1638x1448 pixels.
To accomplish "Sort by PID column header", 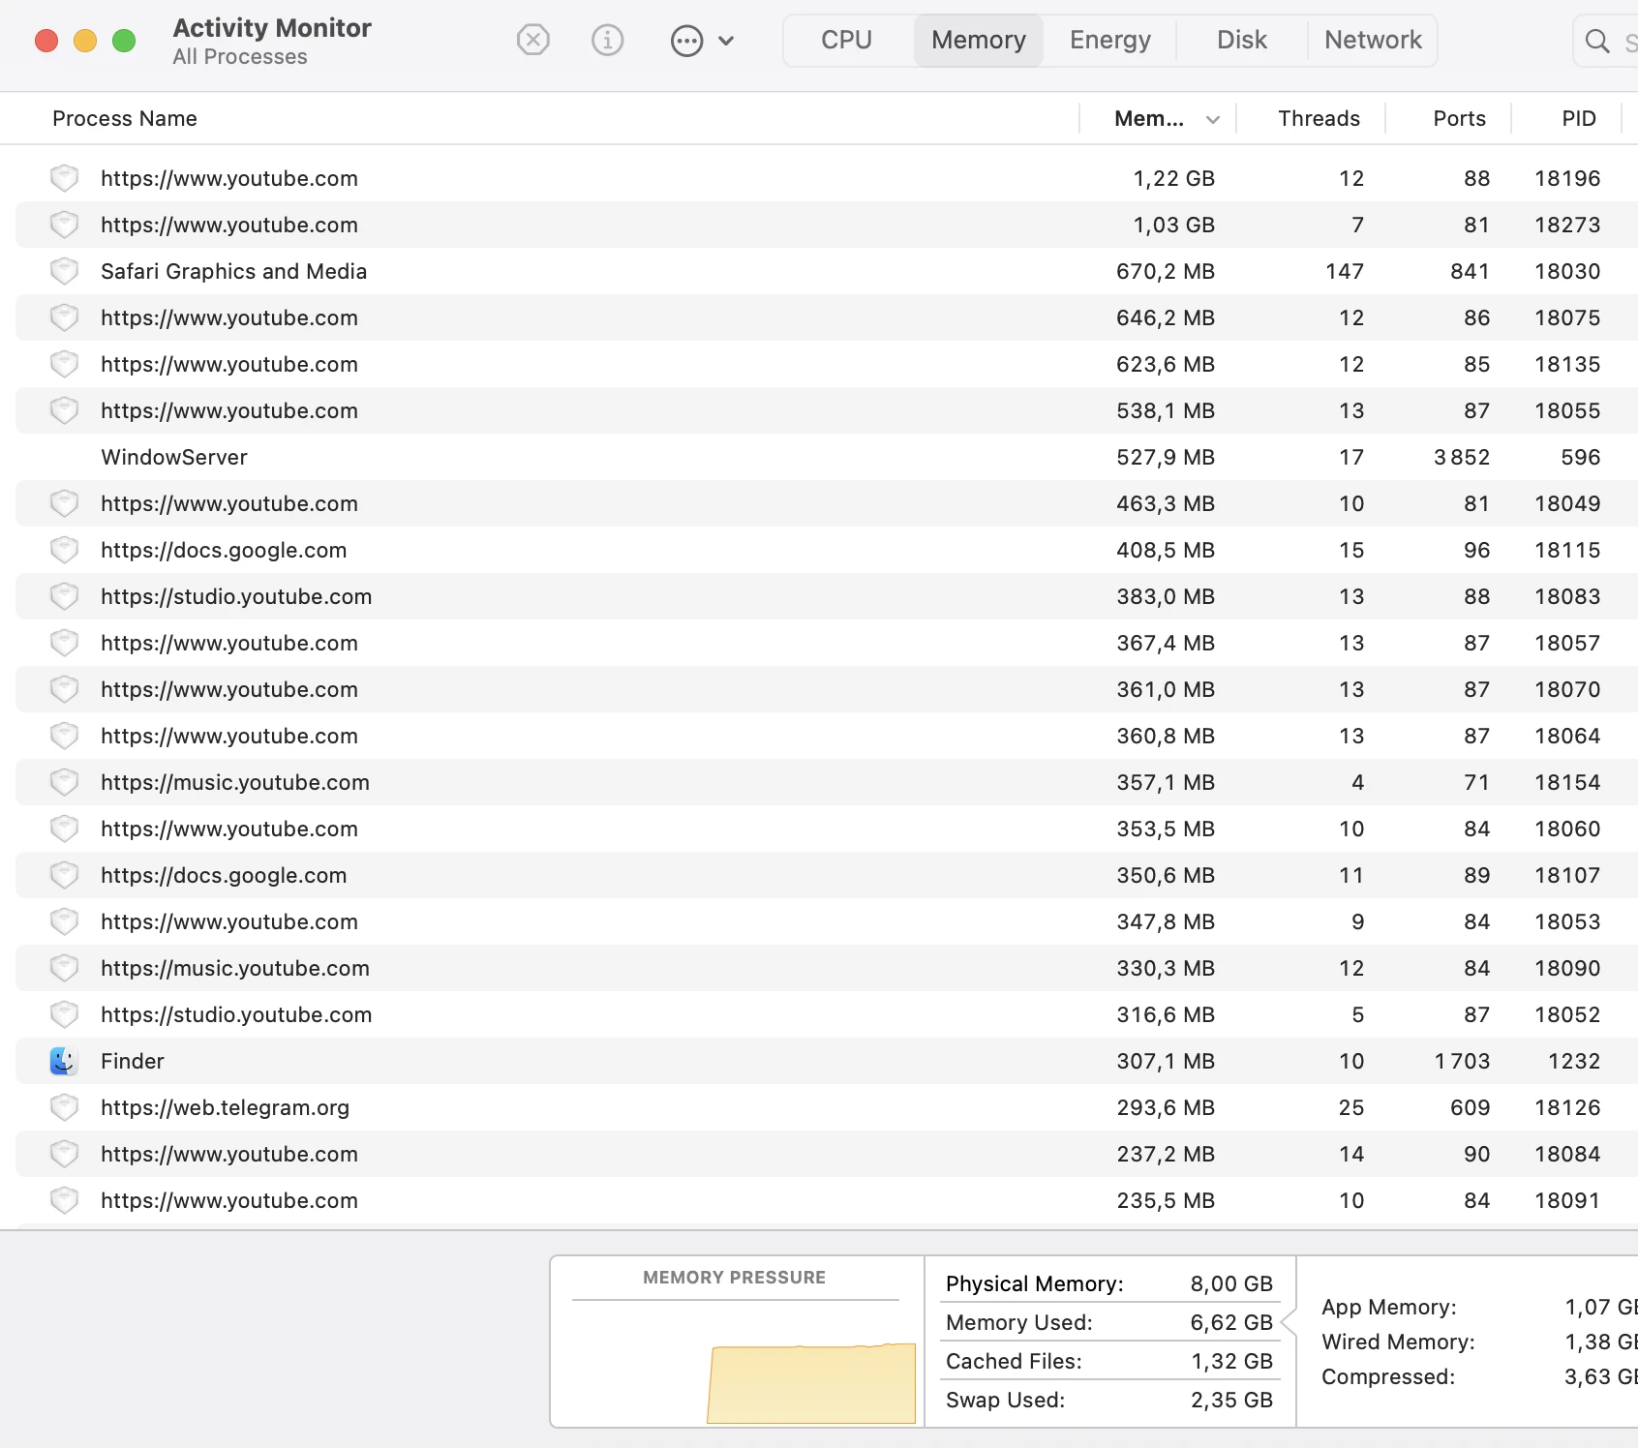I will coord(1579,118).
